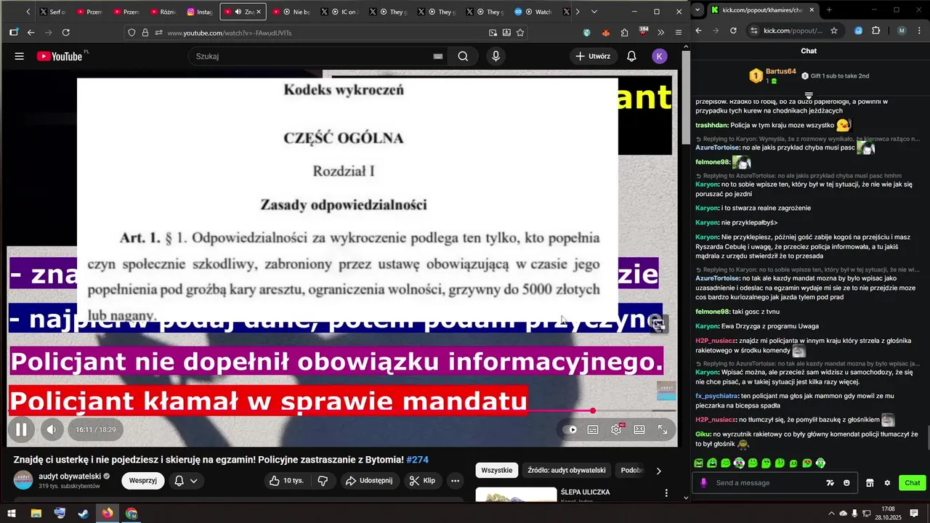
Task: Start voice search with microphone icon
Action: [496, 56]
